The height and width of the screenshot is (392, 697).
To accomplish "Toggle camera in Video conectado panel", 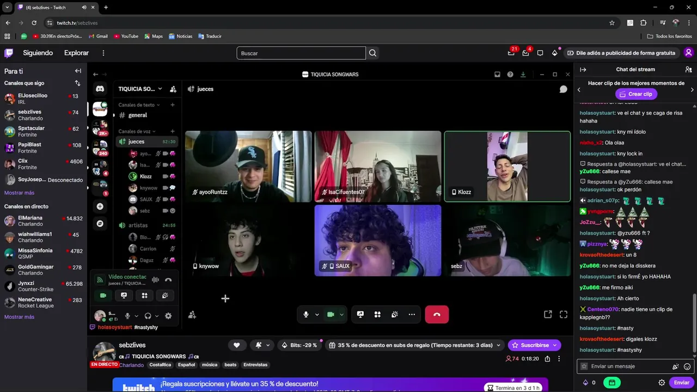I will tap(103, 295).
